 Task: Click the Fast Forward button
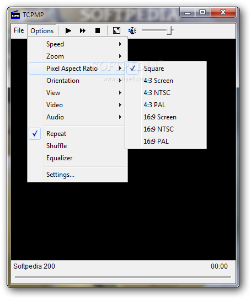(x=83, y=30)
